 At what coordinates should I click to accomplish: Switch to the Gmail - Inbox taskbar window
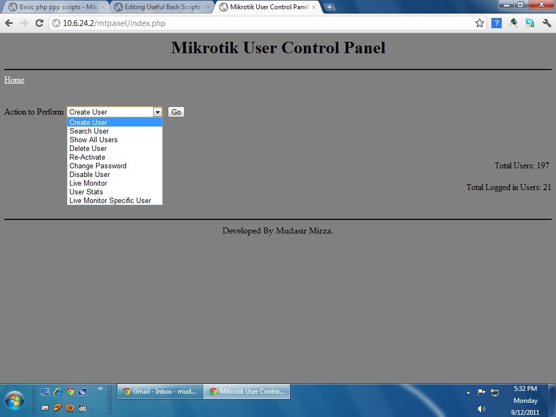[x=160, y=391]
